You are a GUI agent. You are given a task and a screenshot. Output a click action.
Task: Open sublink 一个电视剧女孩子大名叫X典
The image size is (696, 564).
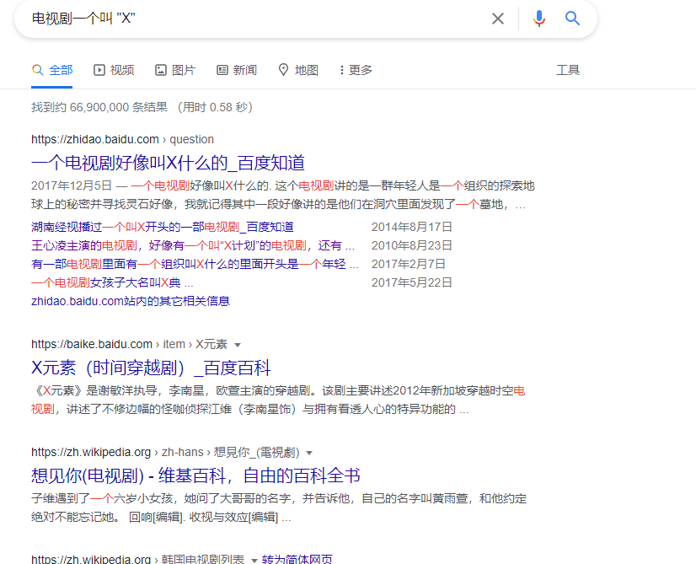pyautogui.click(x=112, y=283)
